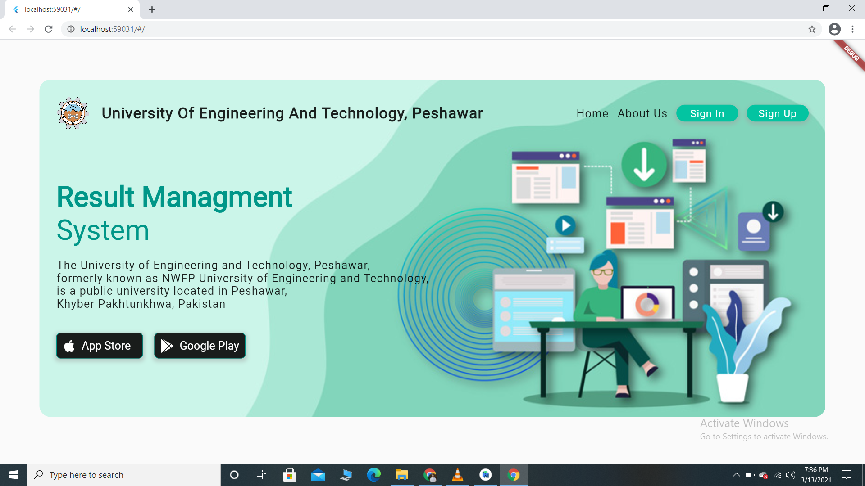Screen dimensions: 865x486
Task: Launch Microsoft Edge from taskbar
Action: point(374,475)
